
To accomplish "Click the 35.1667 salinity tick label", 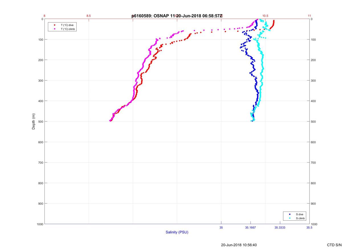I will (x=251, y=228).
